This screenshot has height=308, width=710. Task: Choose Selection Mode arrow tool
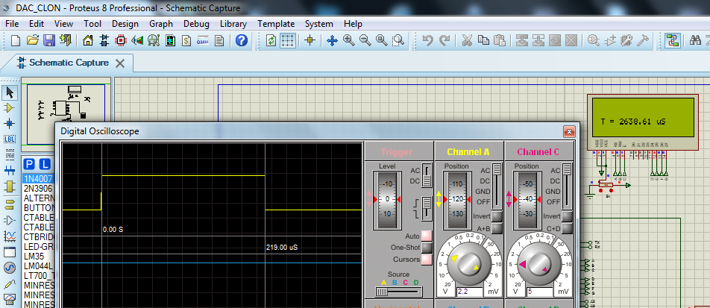click(10, 93)
